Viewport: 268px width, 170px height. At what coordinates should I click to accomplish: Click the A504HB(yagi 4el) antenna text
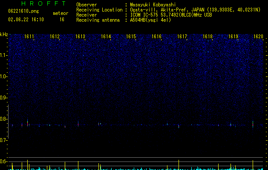pos(150,20)
